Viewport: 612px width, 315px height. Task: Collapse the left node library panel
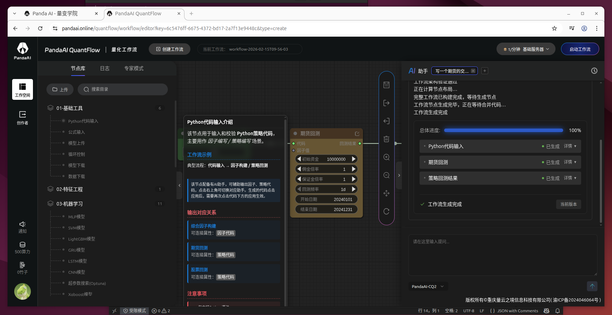click(x=180, y=185)
